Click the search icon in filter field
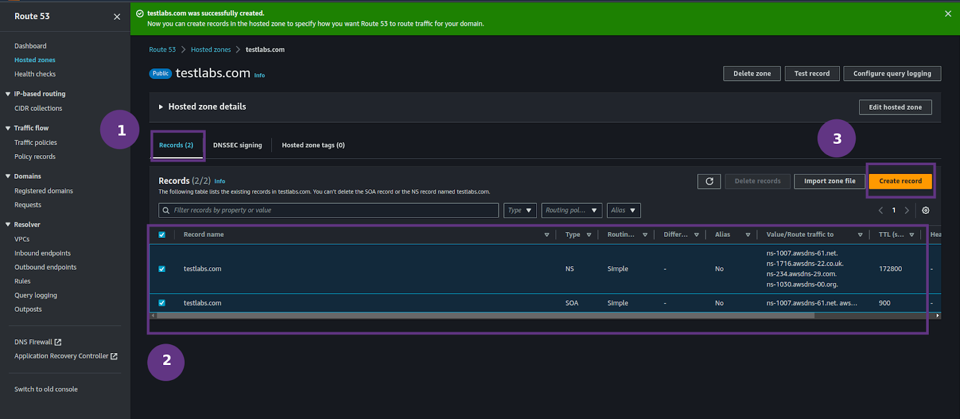Image resolution: width=960 pixels, height=419 pixels. coord(166,210)
